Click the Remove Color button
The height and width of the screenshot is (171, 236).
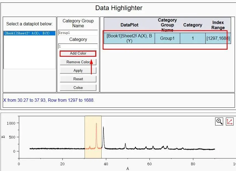78,62
